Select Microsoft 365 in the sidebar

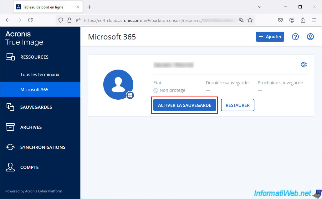point(40,89)
